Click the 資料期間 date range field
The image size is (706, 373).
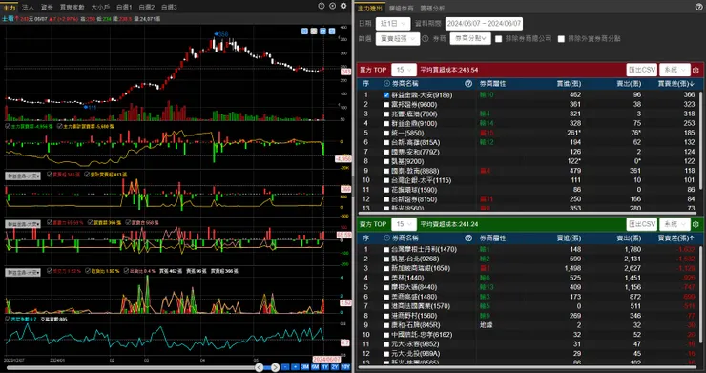[x=484, y=24]
